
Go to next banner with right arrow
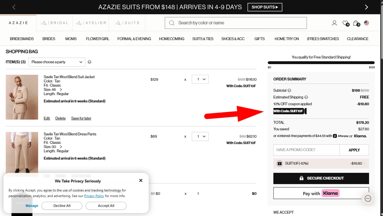366,7
